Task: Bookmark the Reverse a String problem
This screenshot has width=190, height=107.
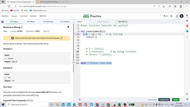Action: [22, 27]
